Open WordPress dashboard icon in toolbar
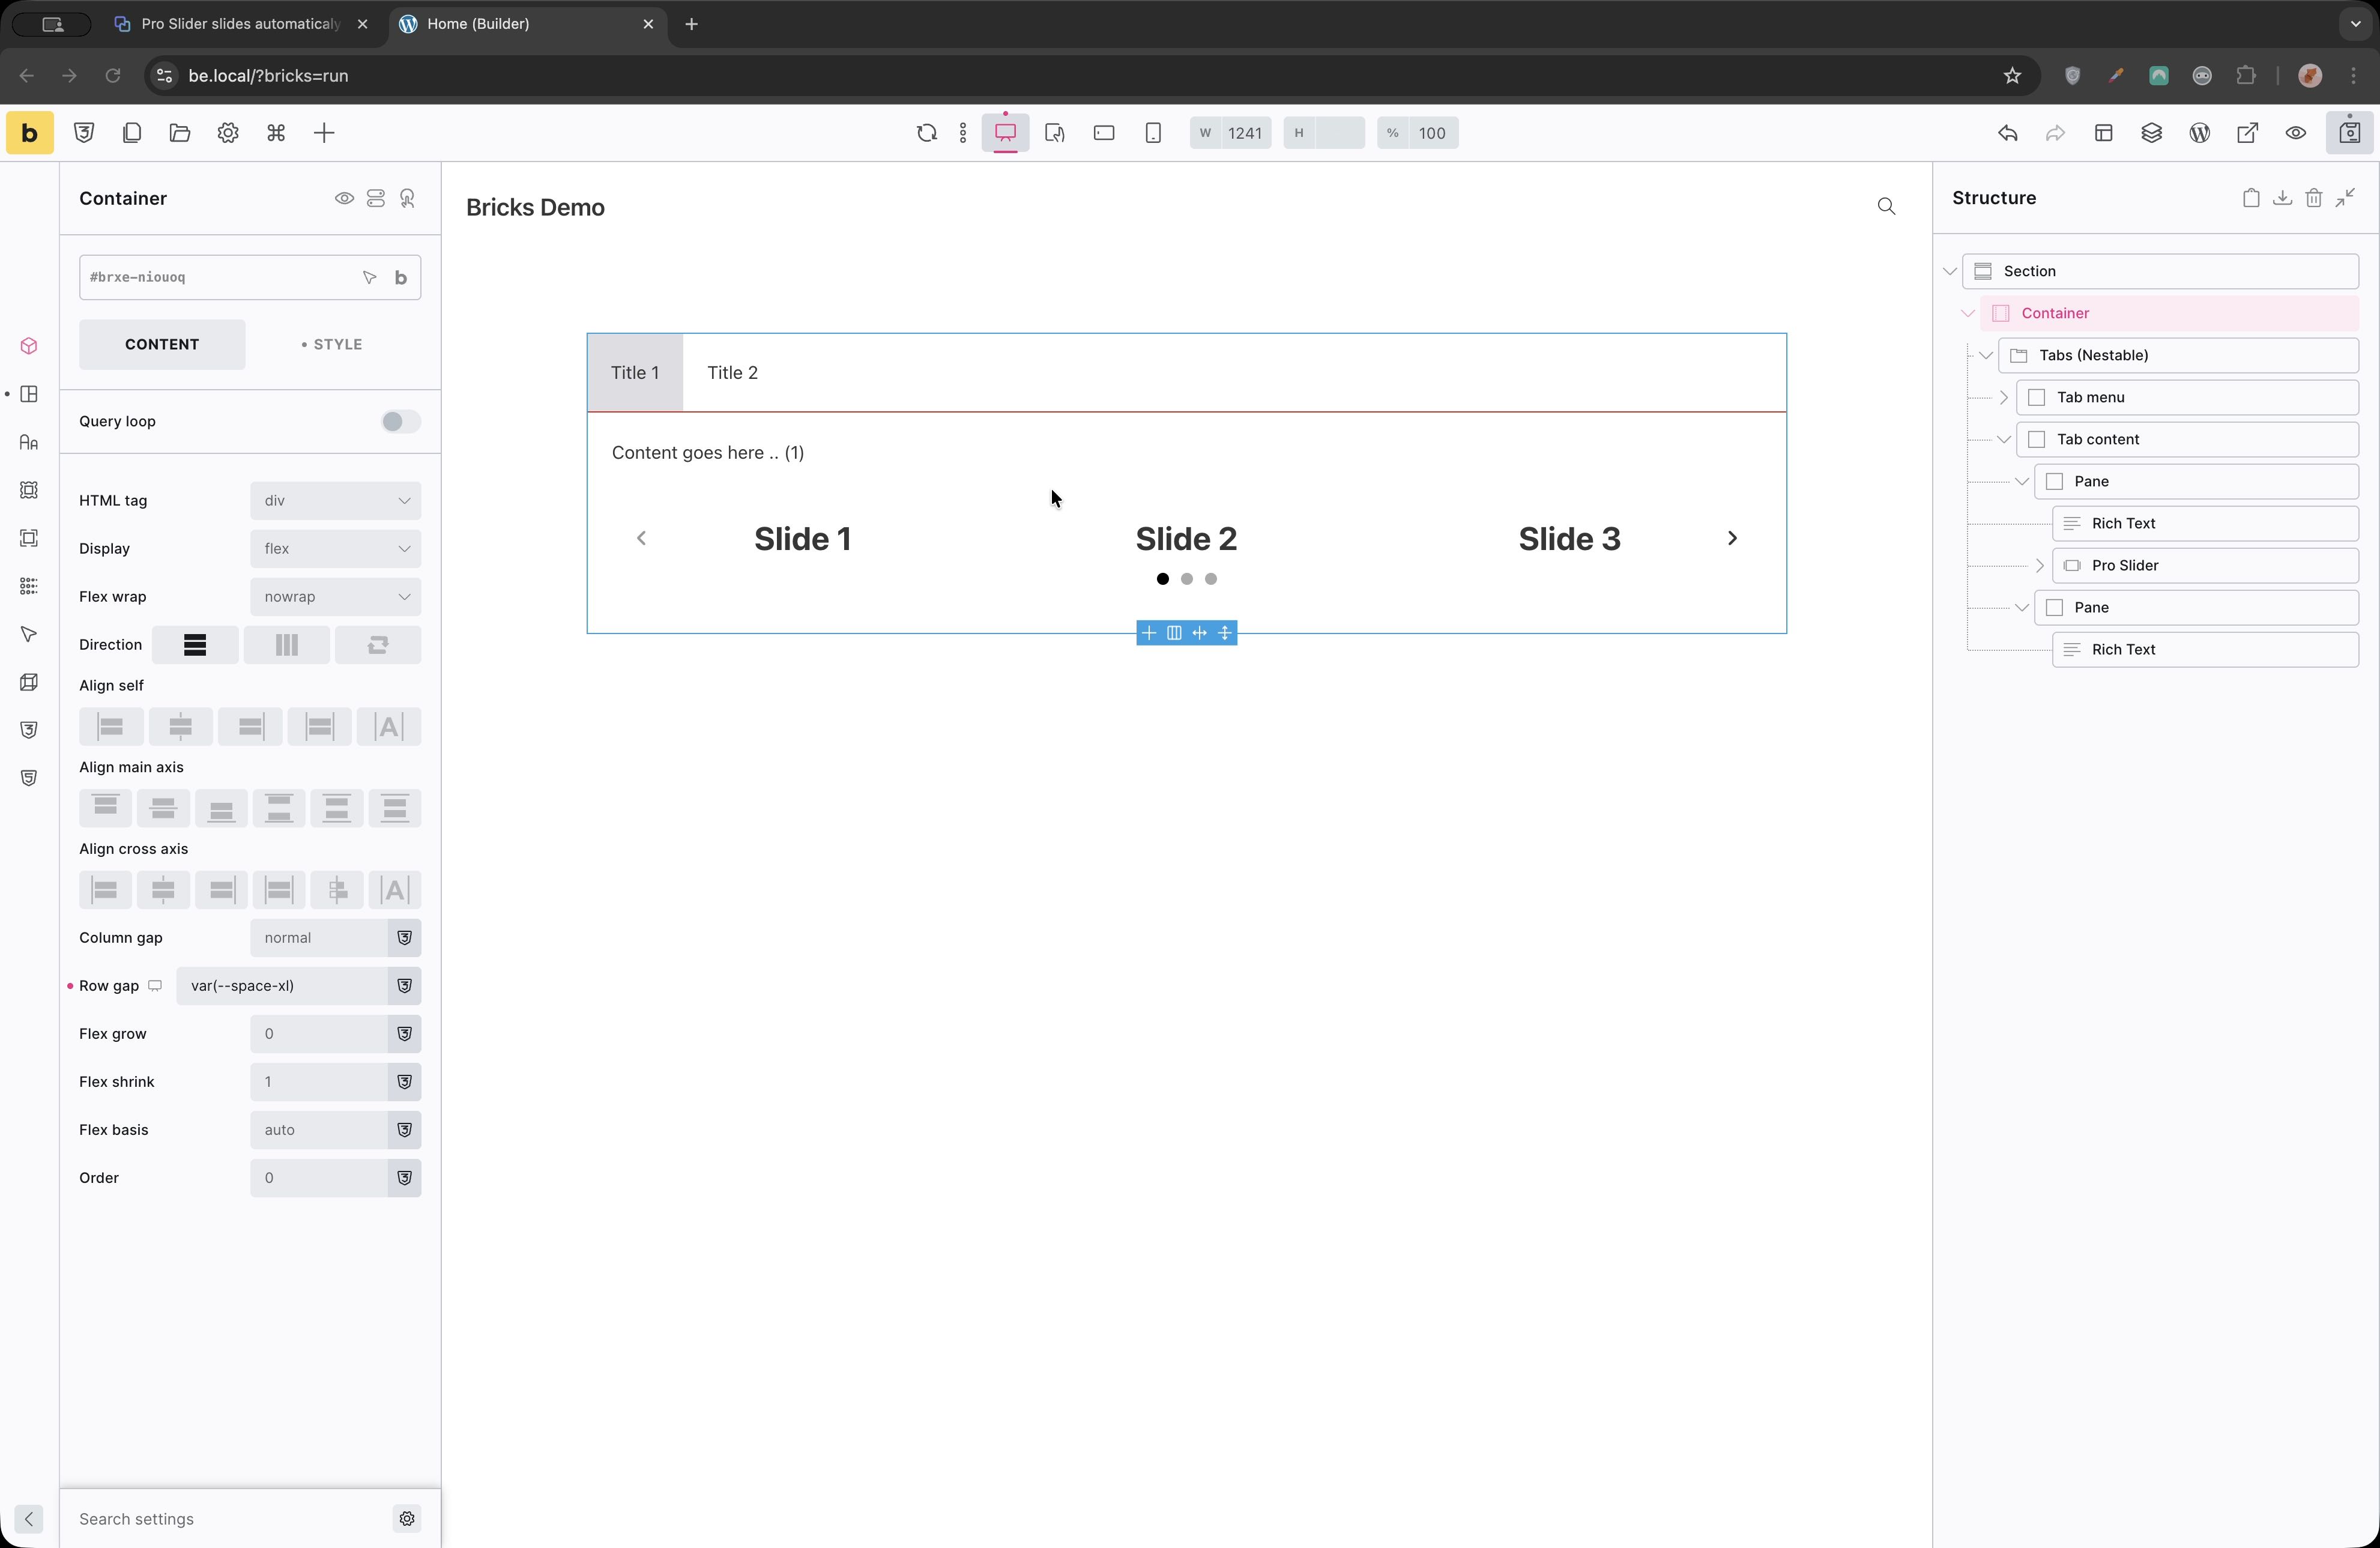Screen dimensions: 2380x1548 tap(2200, 133)
